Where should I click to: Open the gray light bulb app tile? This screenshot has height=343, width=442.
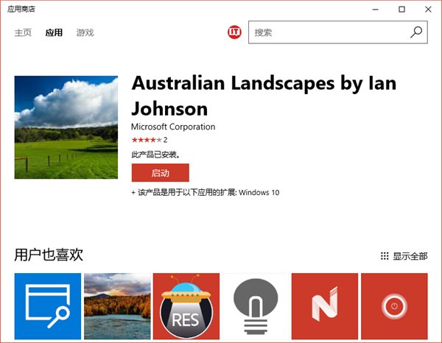click(256, 306)
